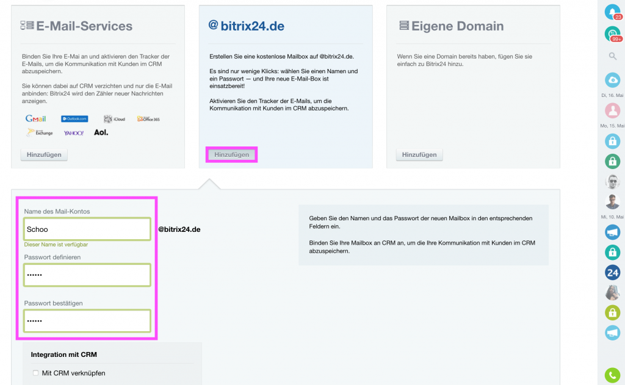Open the dark-green lock chat

tap(613, 161)
